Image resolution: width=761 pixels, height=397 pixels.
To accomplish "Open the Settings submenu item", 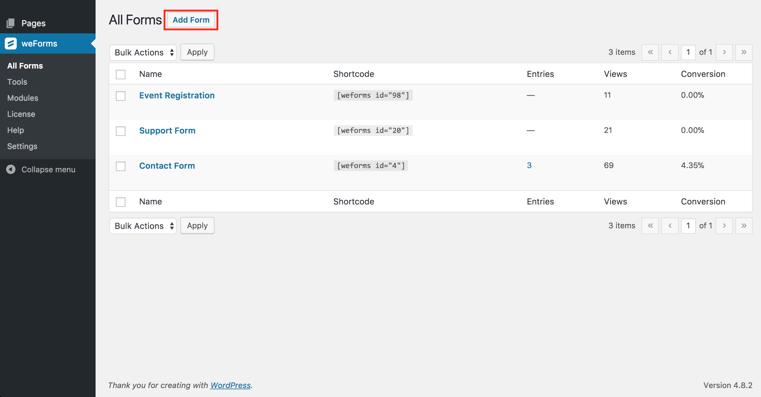I will tap(22, 146).
